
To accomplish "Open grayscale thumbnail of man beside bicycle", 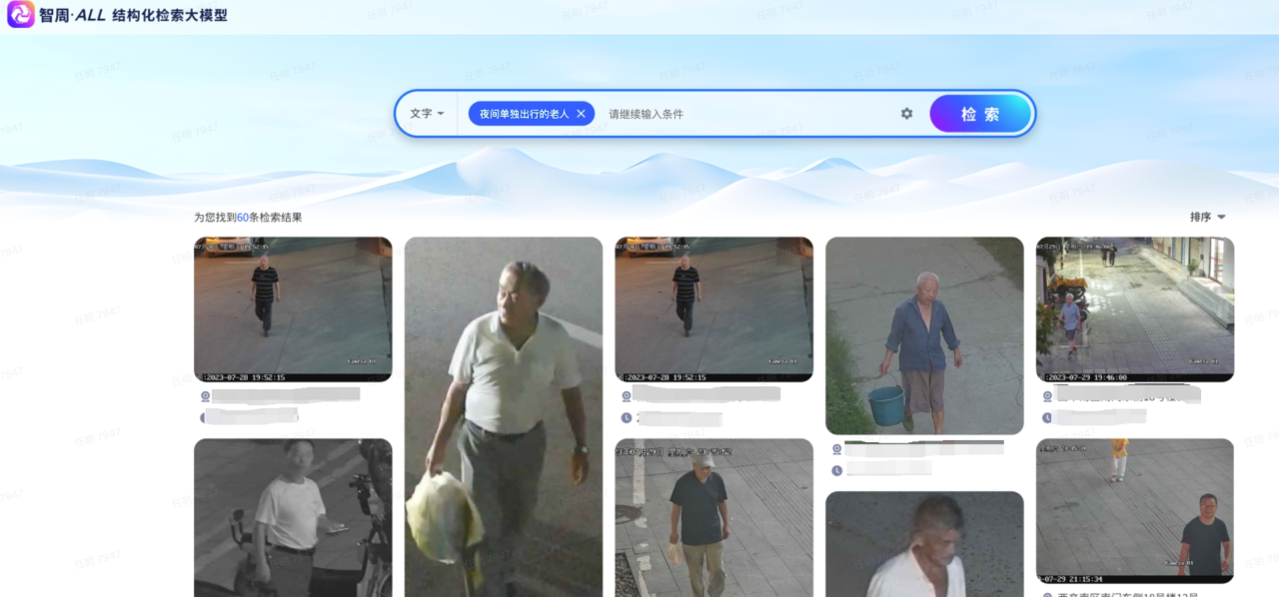I will coord(293,517).
